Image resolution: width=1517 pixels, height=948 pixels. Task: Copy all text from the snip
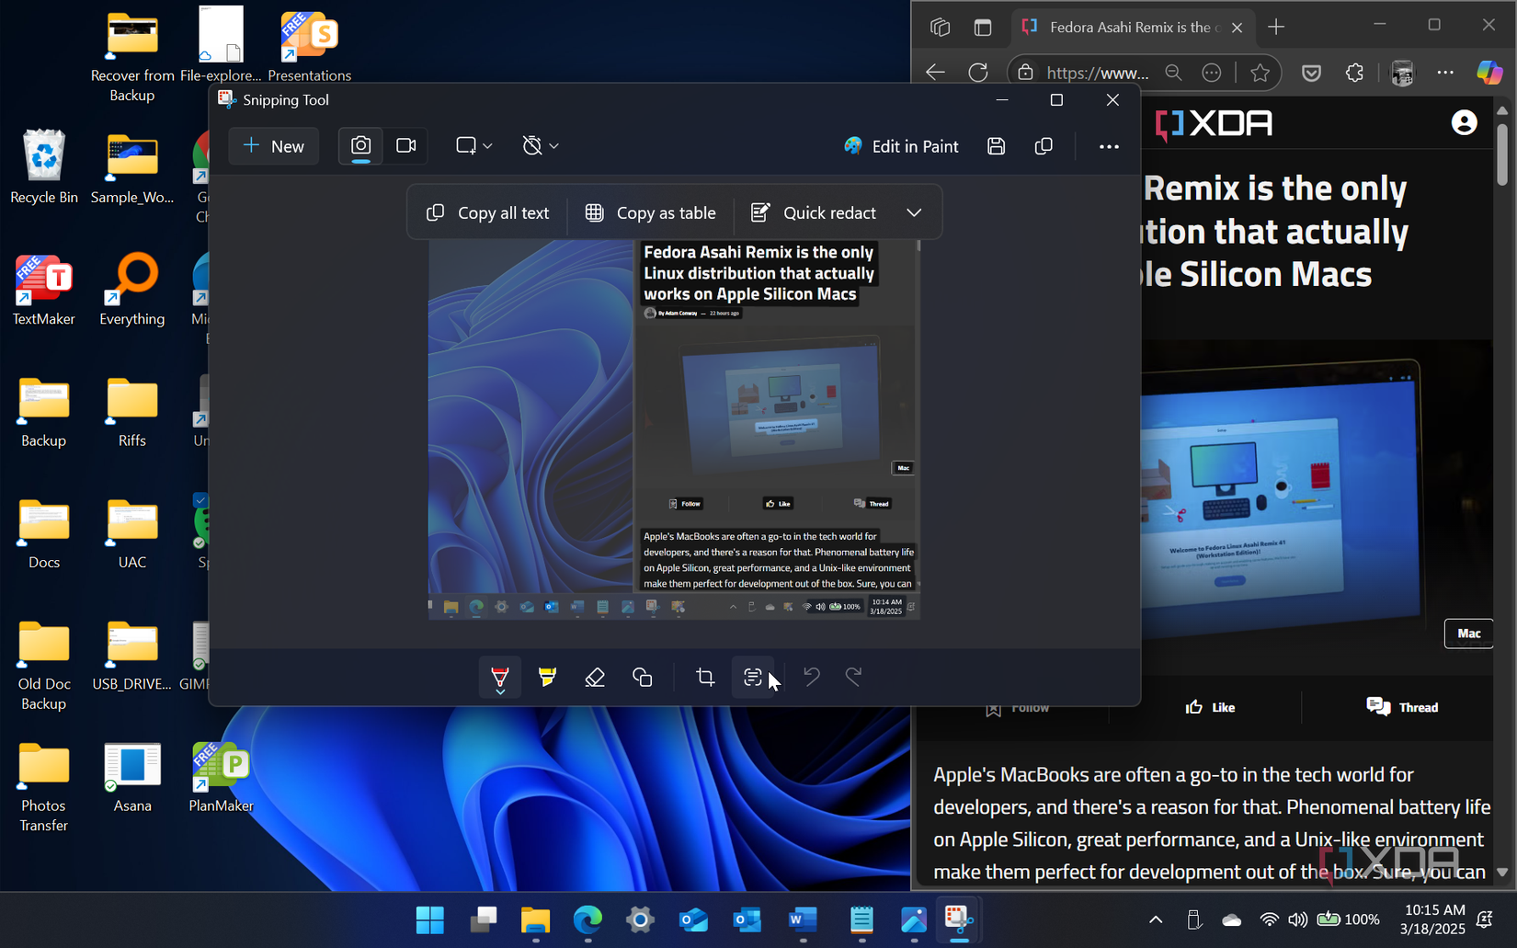488,212
